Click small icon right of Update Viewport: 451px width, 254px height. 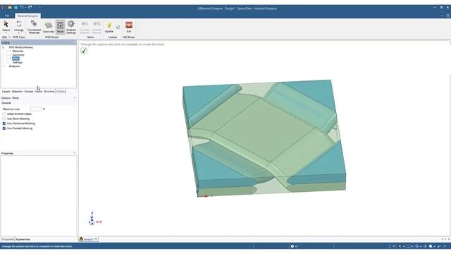pyautogui.click(x=118, y=27)
